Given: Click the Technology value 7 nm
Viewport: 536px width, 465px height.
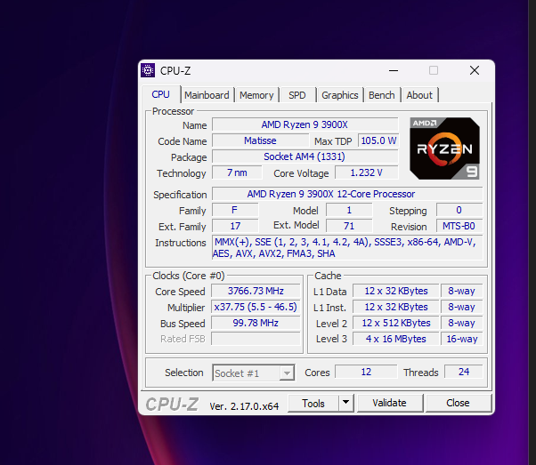Looking at the screenshot, I should point(237,172).
